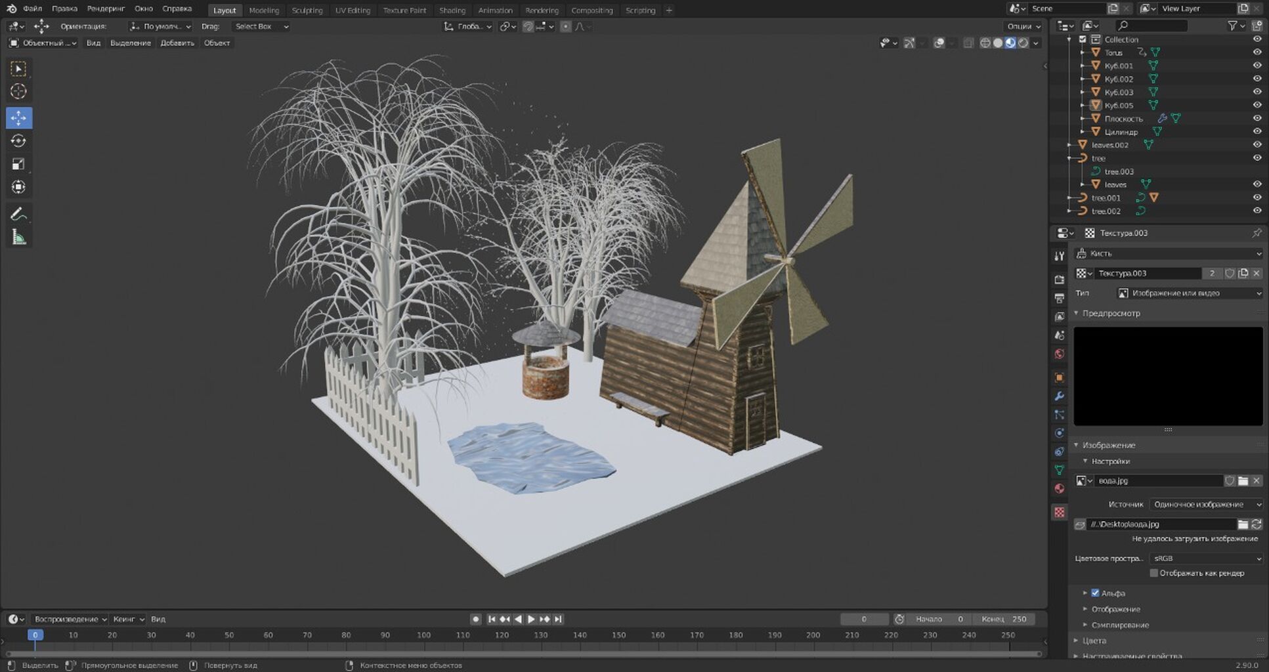The height and width of the screenshot is (672, 1269).
Task: Click the Конец end frame field
Action: pyautogui.click(x=1004, y=619)
